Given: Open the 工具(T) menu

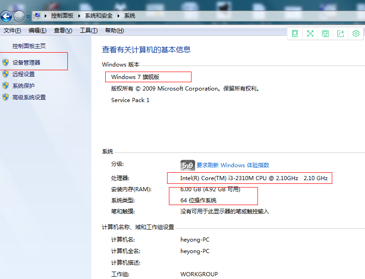Looking at the screenshot, I should [x=89, y=30].
